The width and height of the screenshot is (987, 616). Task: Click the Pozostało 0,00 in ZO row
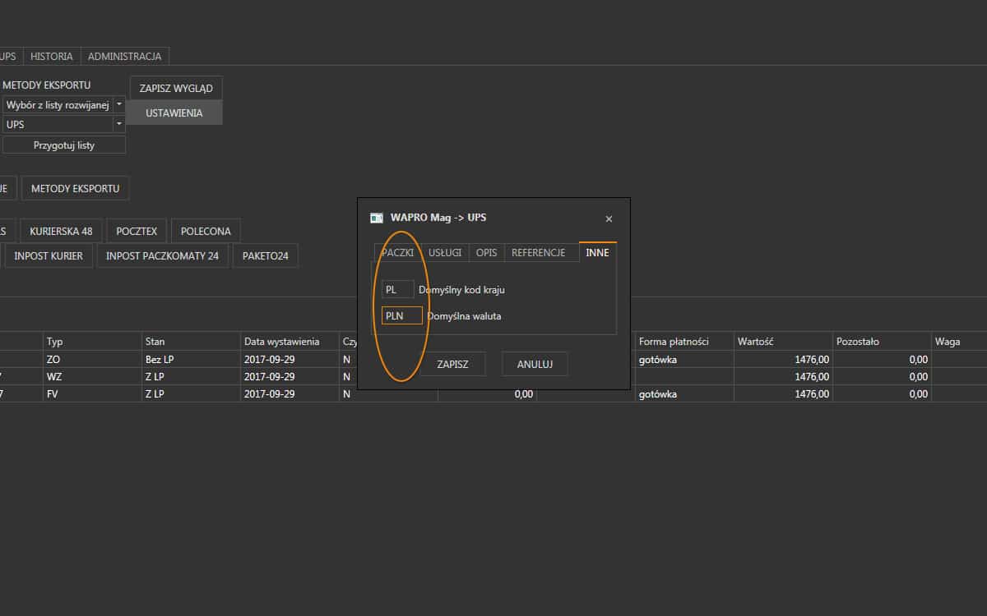pos(882,359)
